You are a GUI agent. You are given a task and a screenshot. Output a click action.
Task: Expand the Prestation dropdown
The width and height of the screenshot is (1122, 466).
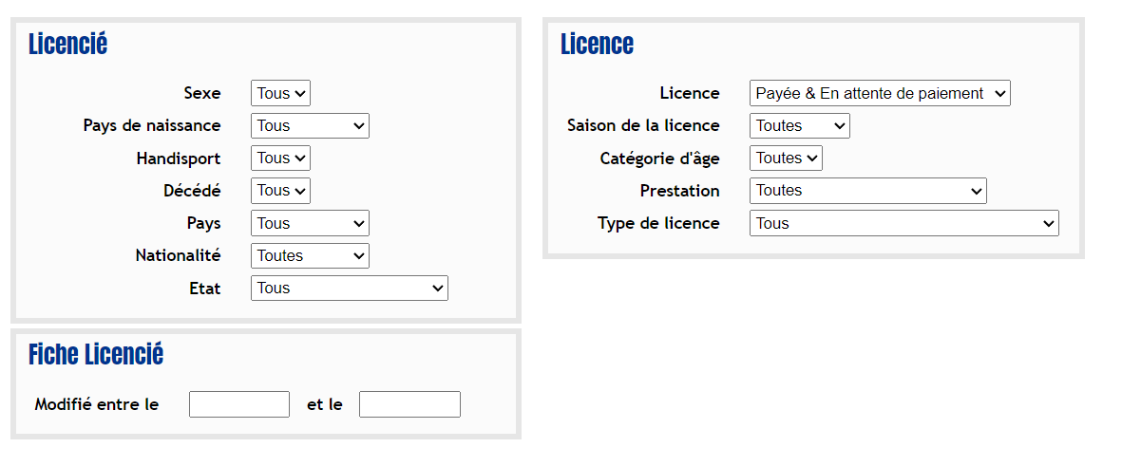(868, 191)
